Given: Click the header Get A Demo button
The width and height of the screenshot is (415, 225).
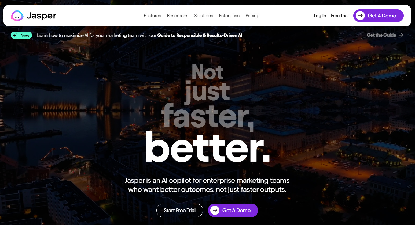Looking at the screenshot, I should click(379, 16).
